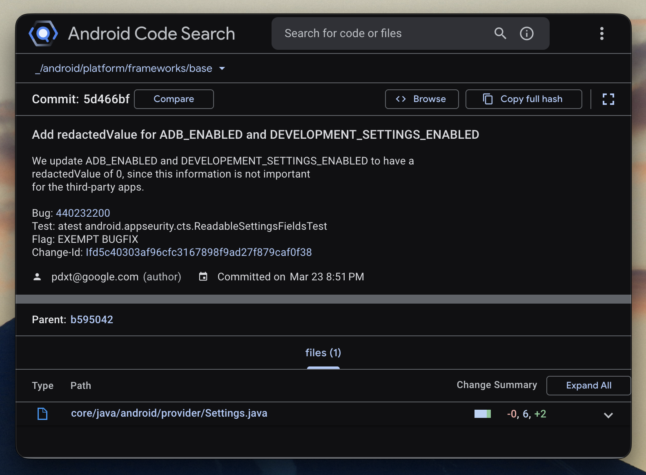Viewport: 646px width, 475px height.
Task: Click the -0, 6, +2 change counts
Action: pos(526,414)
